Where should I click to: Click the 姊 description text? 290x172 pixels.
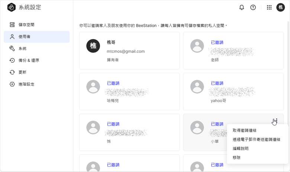tap(109, 141)
